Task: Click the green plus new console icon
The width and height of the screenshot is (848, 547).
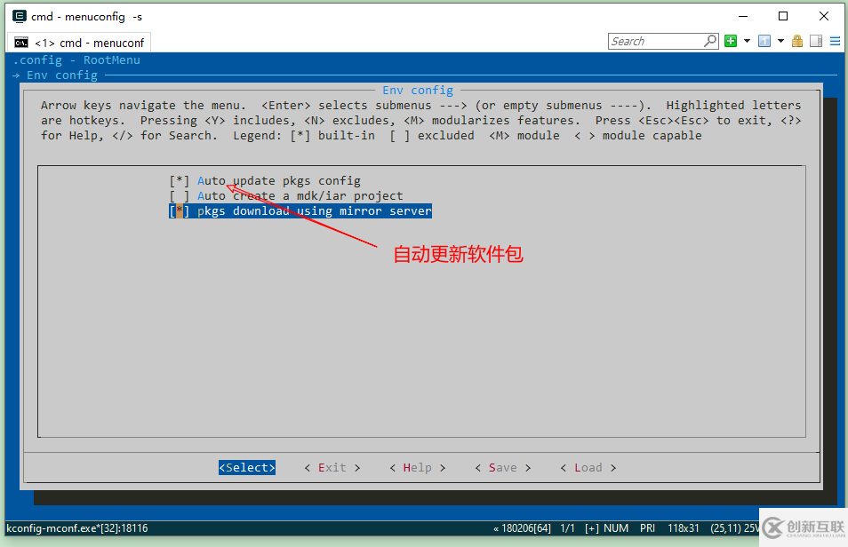Action: 731,41
